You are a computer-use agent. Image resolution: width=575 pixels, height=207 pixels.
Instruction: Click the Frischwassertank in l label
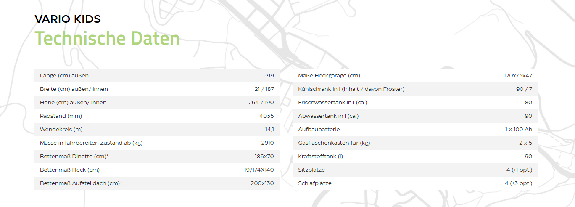pos(332,103)
